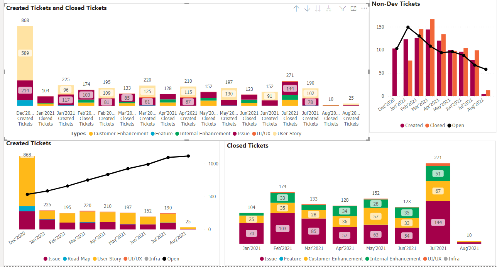
Task: Click the 214 Issue segment in top chart
Action: point(25,90)
